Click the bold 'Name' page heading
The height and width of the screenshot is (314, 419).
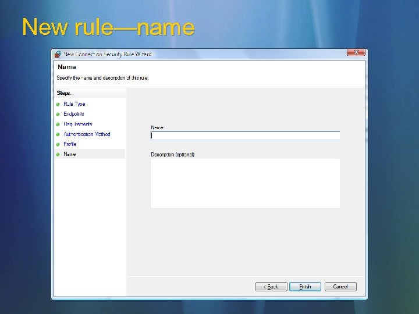pyautogui.click(x=67, y=67)
